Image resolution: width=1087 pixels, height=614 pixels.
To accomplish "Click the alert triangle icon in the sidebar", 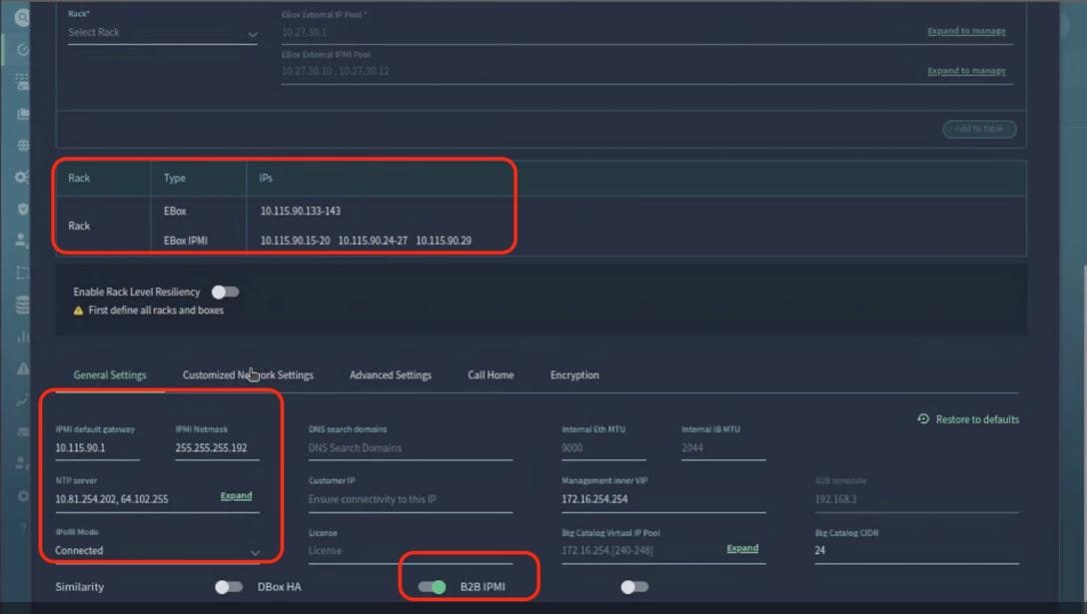I will [x=22, y=367].
